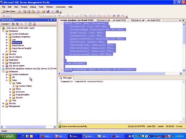Open the Debug menu

[x=33, y=7]
